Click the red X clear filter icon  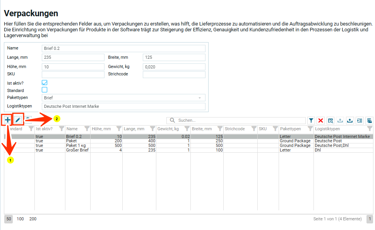tap(320, 121)
